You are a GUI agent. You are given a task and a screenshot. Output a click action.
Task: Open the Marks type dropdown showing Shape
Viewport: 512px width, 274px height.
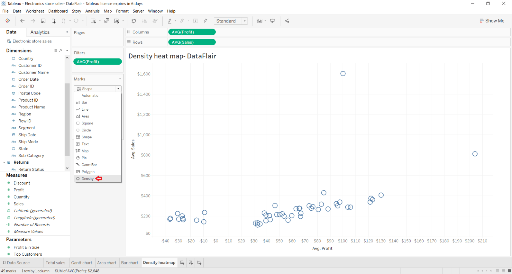tap(98, 89)
